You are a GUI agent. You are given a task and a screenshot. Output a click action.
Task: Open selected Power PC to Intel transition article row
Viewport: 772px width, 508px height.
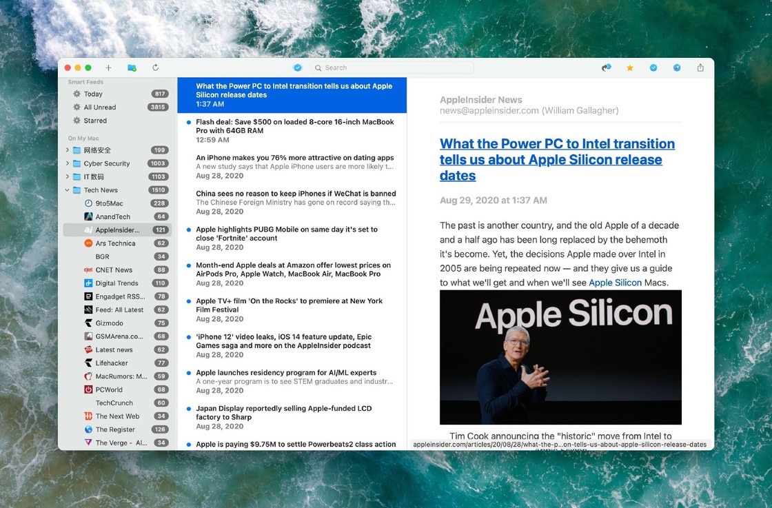click(292, 95)
